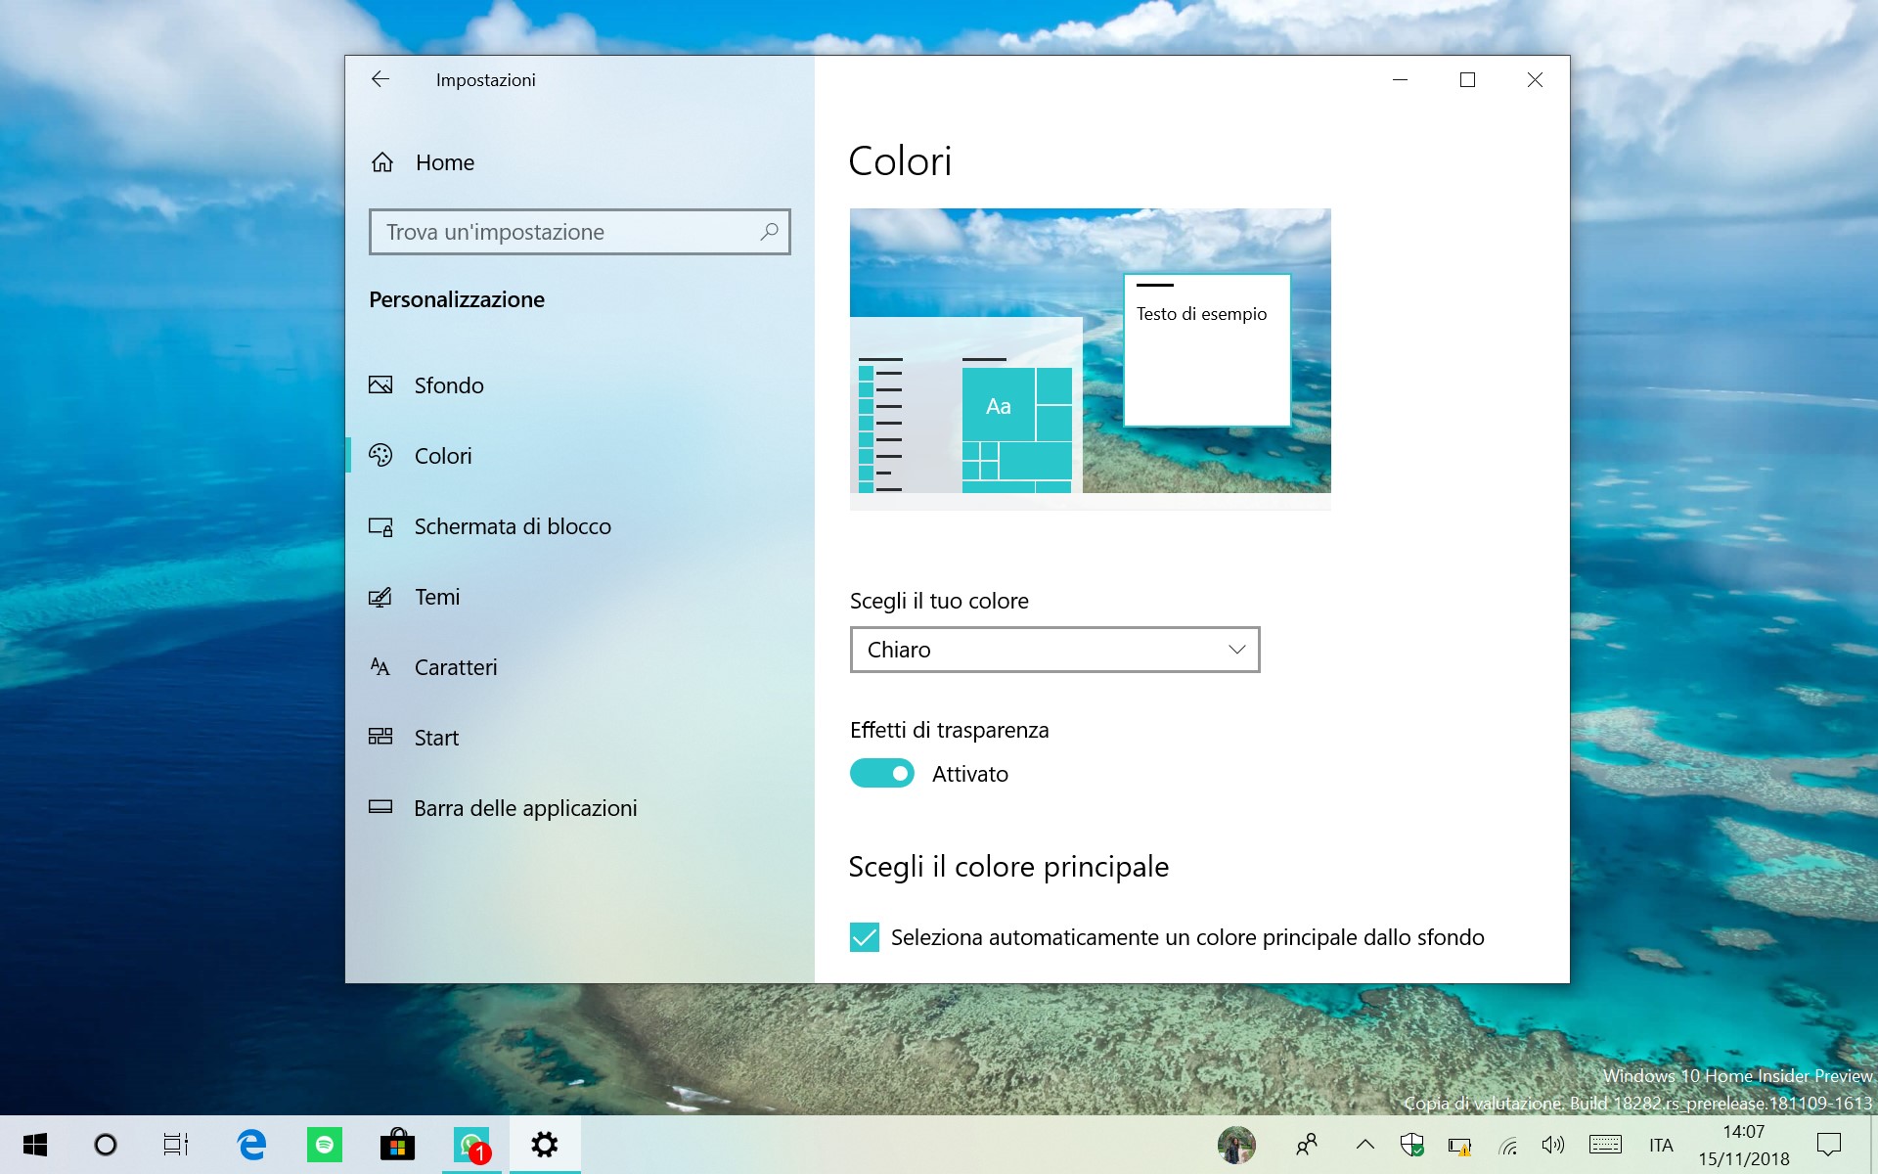This screenshot has height=1174, width=1878.
Task: Switch the ITA input language indicator
Action: (x=1661, y=1145)
